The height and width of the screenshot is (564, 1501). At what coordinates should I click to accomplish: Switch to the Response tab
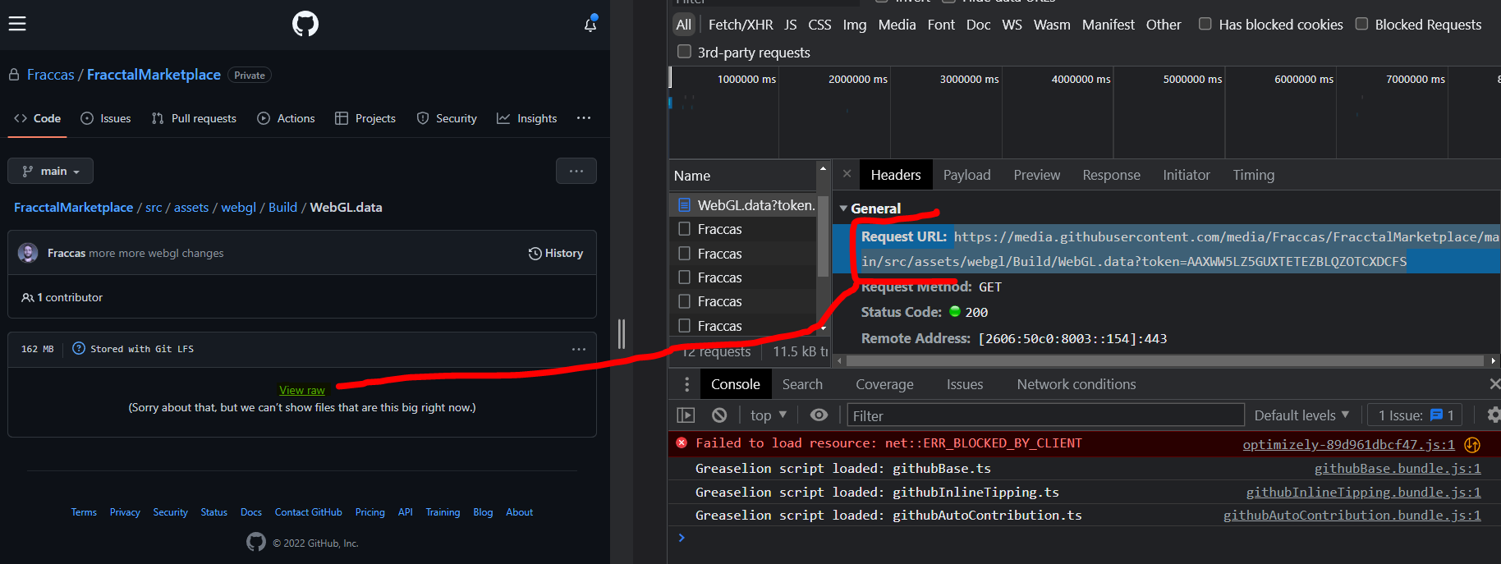point(1112,175)
